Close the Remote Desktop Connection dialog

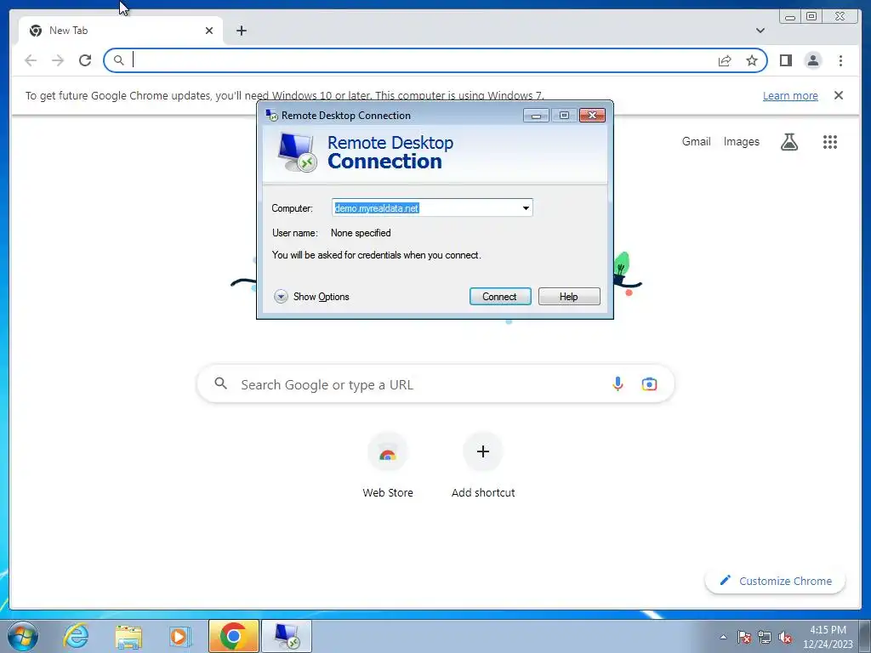point(592,115)
